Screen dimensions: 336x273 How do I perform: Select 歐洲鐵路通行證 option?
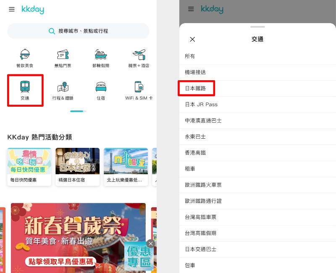click(257, 201)
